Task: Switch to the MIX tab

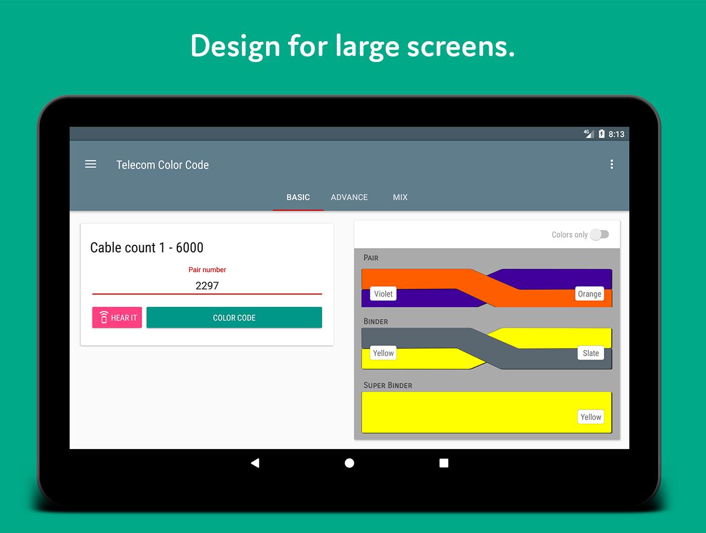Action: tap(400, 197)
